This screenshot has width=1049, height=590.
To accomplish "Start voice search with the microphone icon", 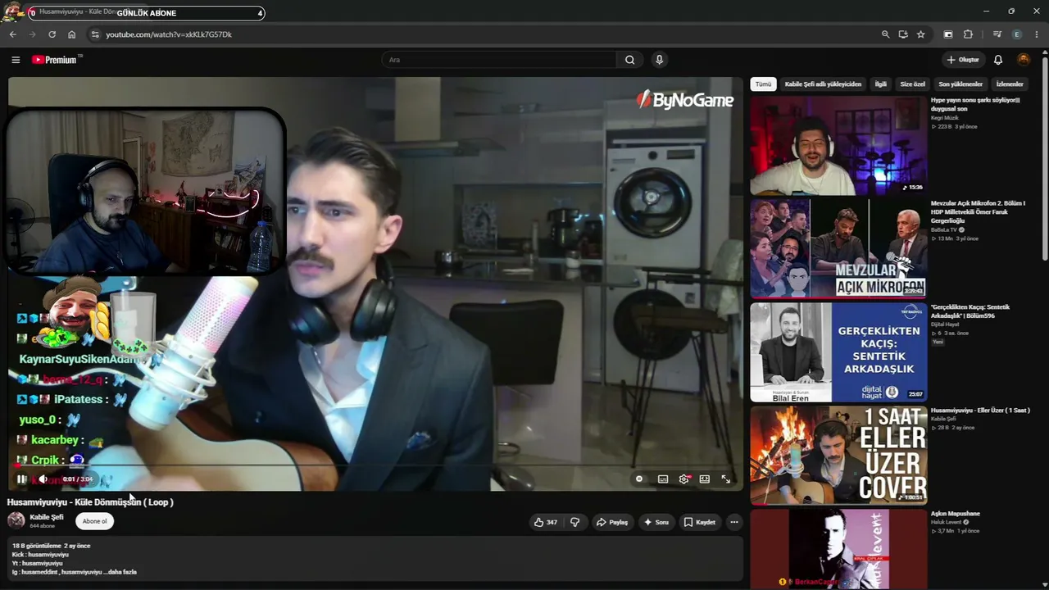I will 659,60.
